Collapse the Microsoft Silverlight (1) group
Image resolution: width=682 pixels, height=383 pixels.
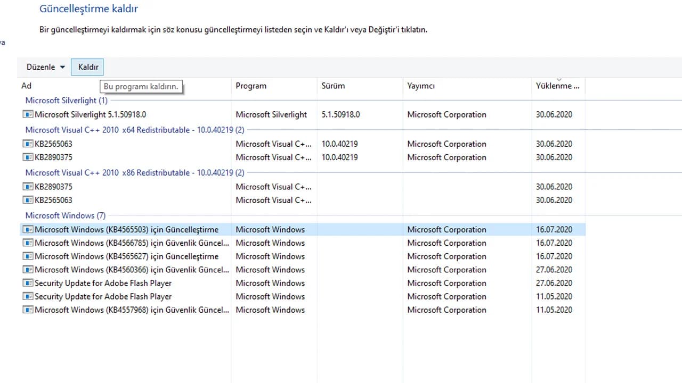66,100
